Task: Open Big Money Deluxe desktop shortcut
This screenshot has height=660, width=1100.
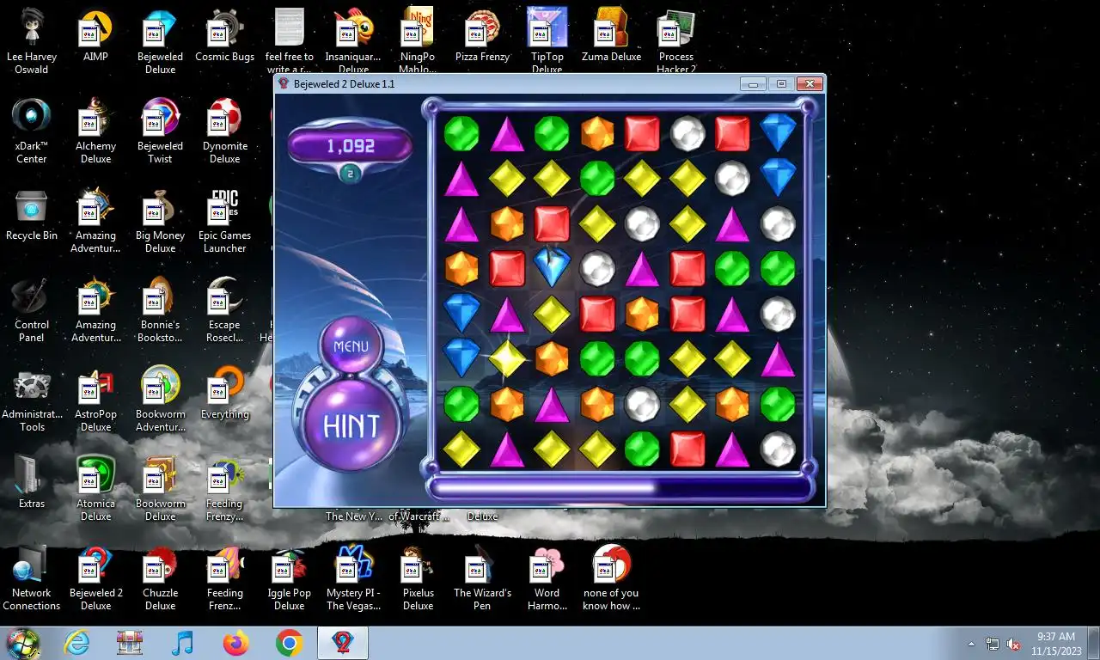Action: (x=160, y=220)
